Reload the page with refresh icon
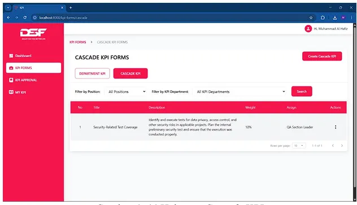Screen dimensions: 357x205 tap(25, 18)
